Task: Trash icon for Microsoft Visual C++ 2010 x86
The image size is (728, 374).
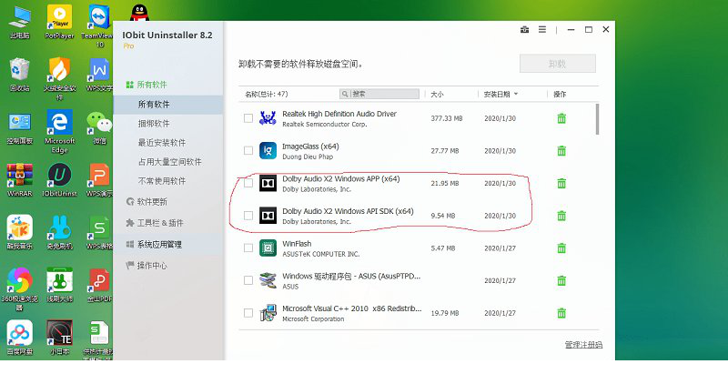Action: pos(561,313)
